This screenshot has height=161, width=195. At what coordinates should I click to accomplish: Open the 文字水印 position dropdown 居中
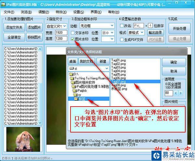pos(108,33)
